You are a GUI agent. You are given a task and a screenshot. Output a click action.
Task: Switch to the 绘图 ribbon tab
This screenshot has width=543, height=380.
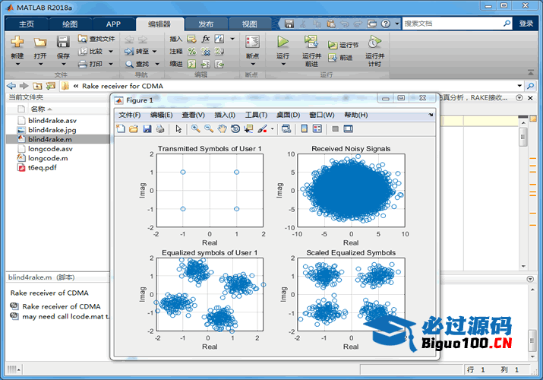click(x=70, y=24)
